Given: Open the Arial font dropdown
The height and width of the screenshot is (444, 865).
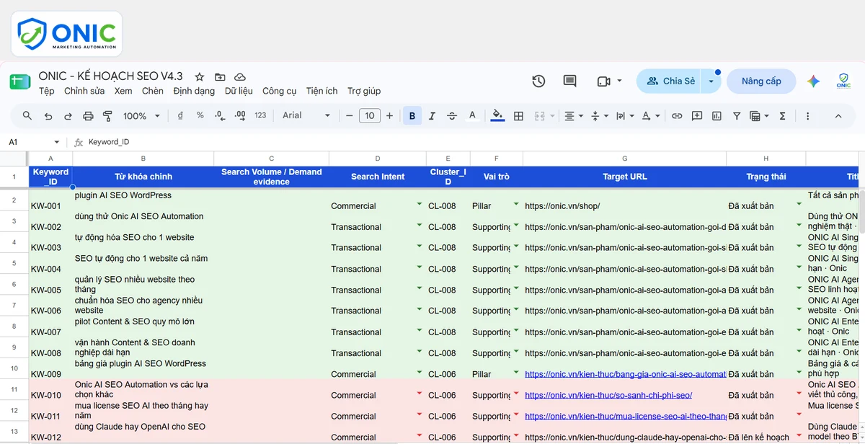Looking at the screenshot, I should (306, 115).
